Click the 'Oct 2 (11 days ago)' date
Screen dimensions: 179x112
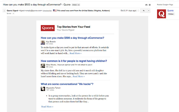coord(128,11)
